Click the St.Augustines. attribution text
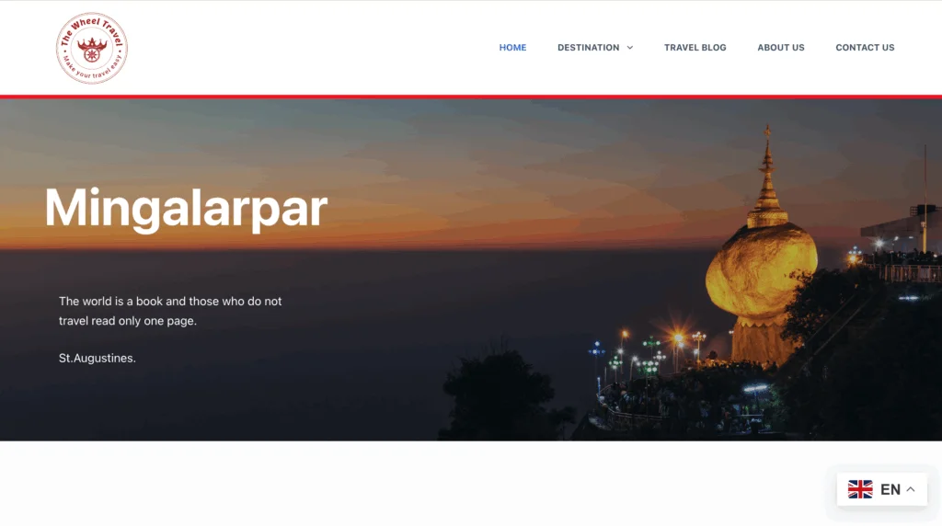 coord(98,358)
